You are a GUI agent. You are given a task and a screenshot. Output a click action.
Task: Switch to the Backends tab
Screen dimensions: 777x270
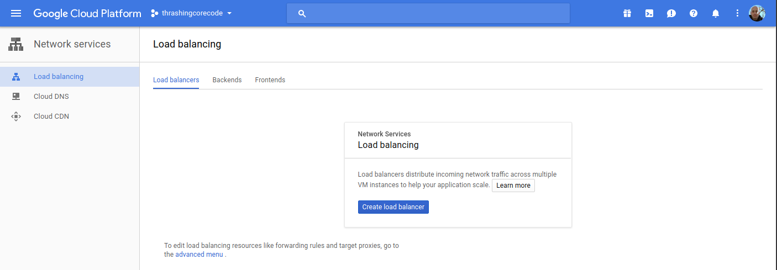tap(227, 80)
